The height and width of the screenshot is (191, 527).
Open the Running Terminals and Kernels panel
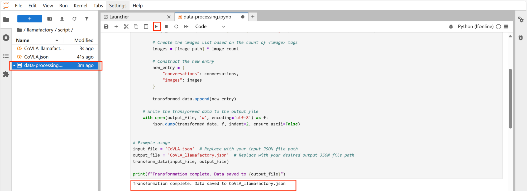6,38
